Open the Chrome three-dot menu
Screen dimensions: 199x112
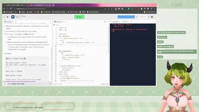155,9
